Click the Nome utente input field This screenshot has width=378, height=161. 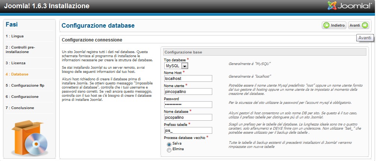(x=188, y=92)
